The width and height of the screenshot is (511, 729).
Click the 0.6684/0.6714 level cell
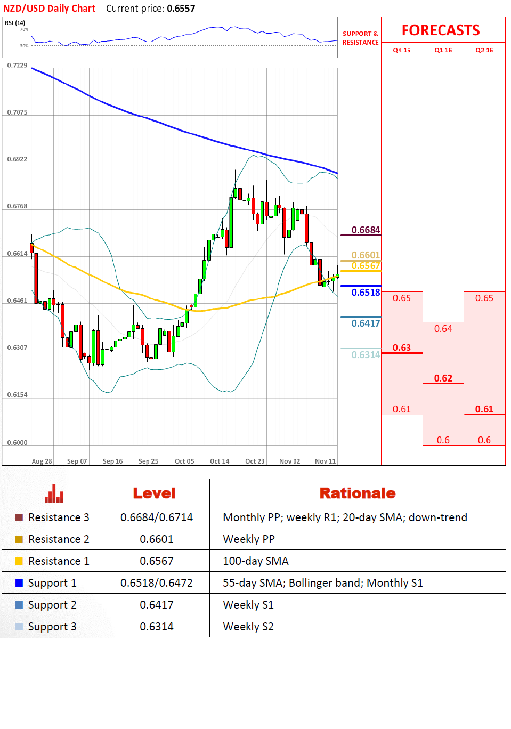tap(157, 517)
